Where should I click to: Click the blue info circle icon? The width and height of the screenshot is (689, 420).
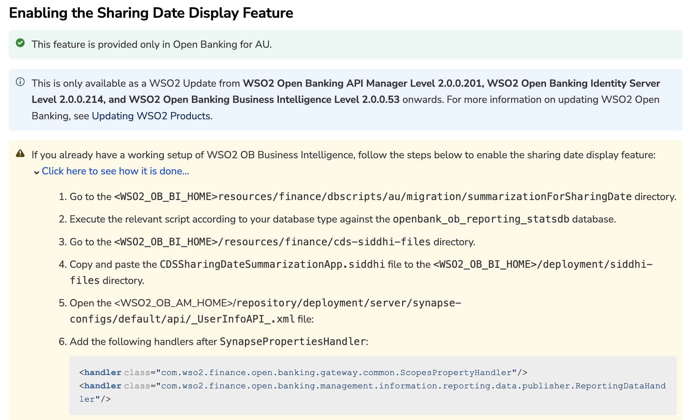[x=20, y=82]
